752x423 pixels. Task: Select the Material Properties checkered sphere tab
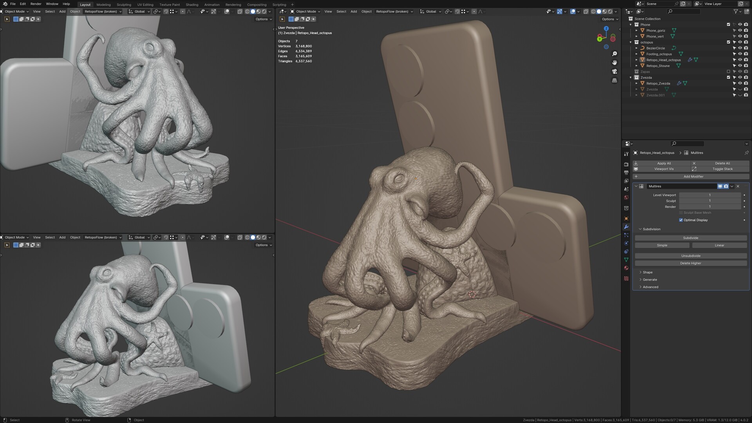tap(626, 268)
